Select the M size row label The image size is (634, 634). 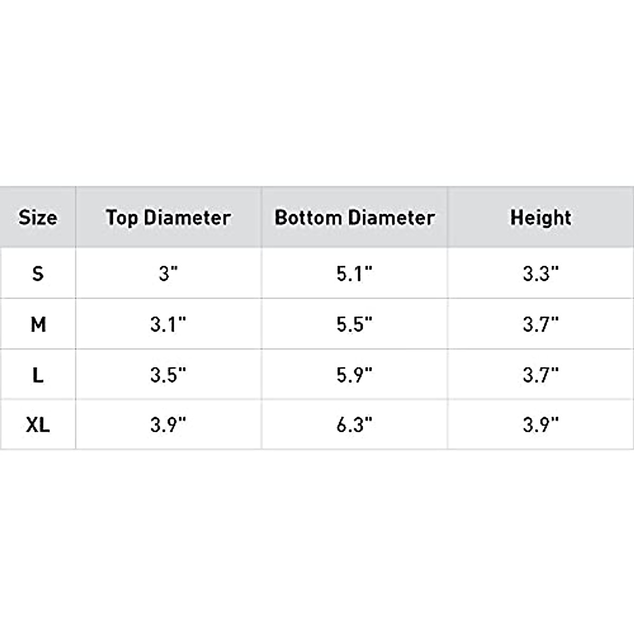coord(38,324)
